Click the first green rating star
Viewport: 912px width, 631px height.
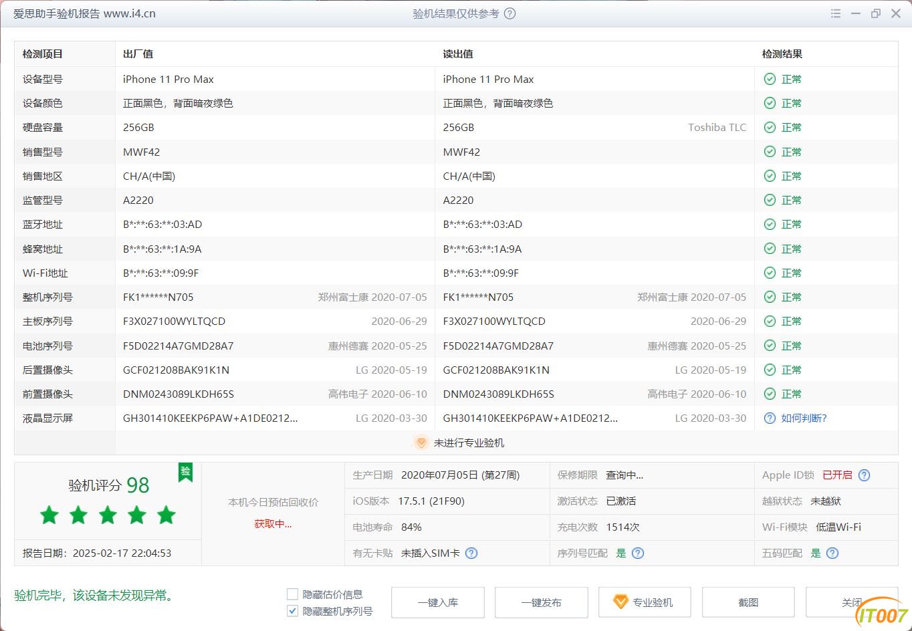pyautogui.click(x=49, y=515)
